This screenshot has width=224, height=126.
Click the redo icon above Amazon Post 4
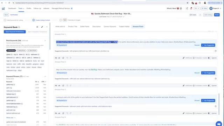pyautogui.click(x=71, y=113)
